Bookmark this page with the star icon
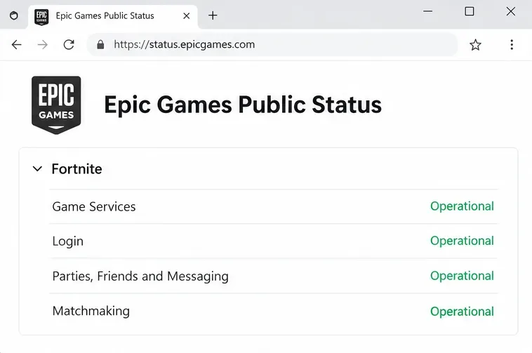The image size is (532, 353). coord(475,45)
